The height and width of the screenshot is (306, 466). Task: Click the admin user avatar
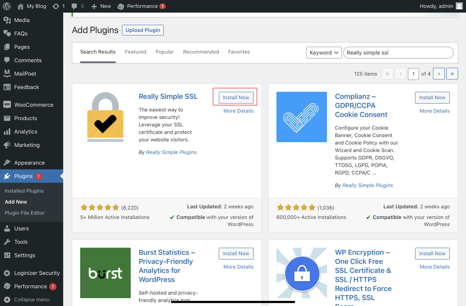point(459,6)
